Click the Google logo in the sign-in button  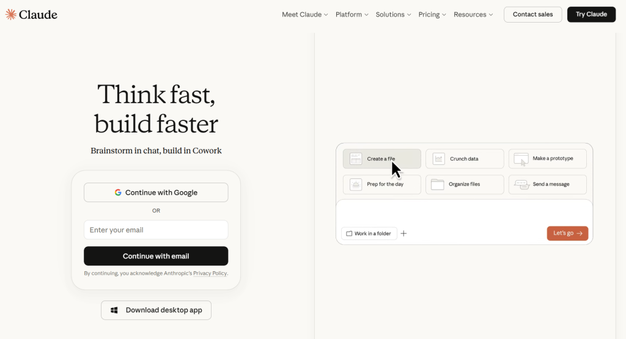[x=118, y=192]
